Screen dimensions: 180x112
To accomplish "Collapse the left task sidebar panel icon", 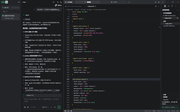I will coord(19,2).
